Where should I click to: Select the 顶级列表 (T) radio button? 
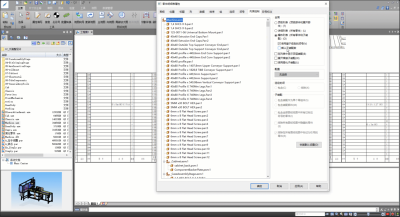276,22
